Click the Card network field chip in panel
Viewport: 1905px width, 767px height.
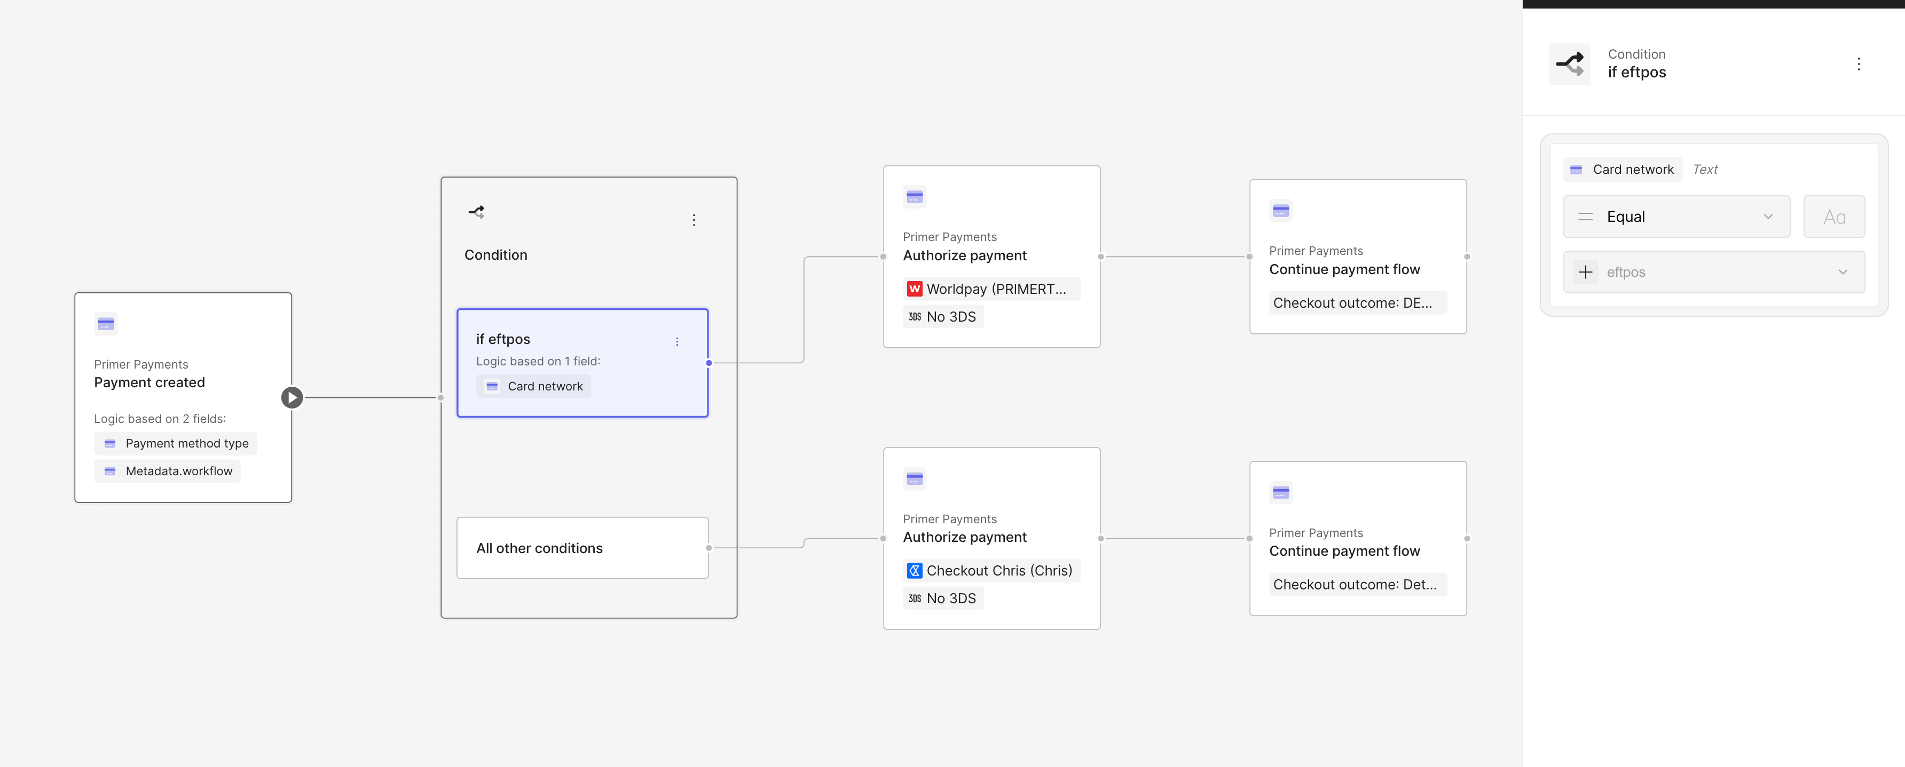click(1623, 169)
